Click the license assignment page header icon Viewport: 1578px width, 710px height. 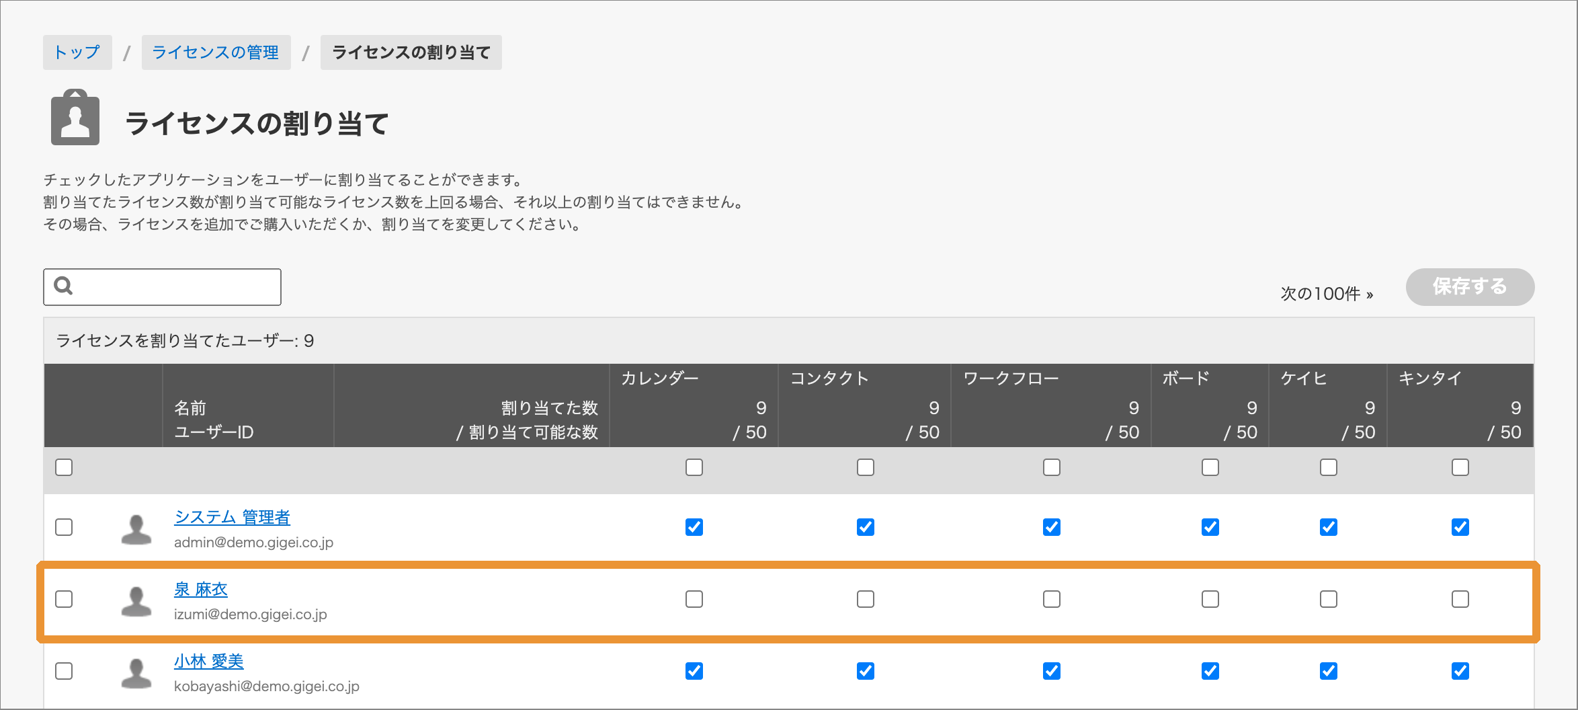click(x=75, y=118)
